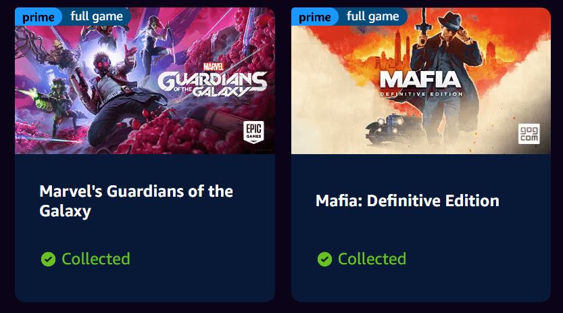
Task: Click full game label on Mafia card
Action: pos(372,16)
